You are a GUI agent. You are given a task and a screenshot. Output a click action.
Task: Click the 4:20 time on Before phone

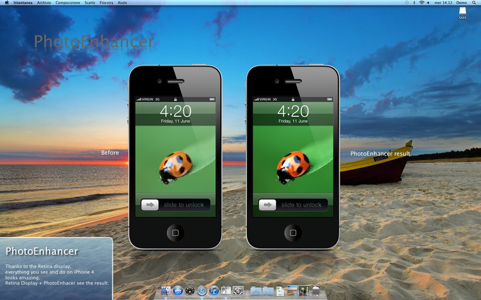tap(176, 111)
